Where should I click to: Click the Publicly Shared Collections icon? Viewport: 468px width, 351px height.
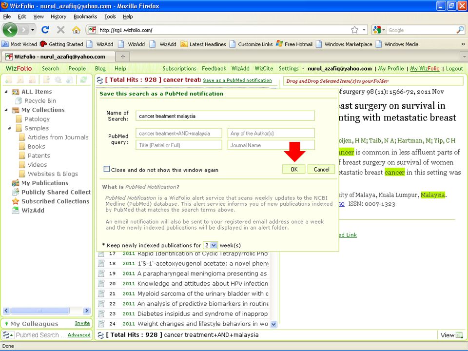pos(16,192)
